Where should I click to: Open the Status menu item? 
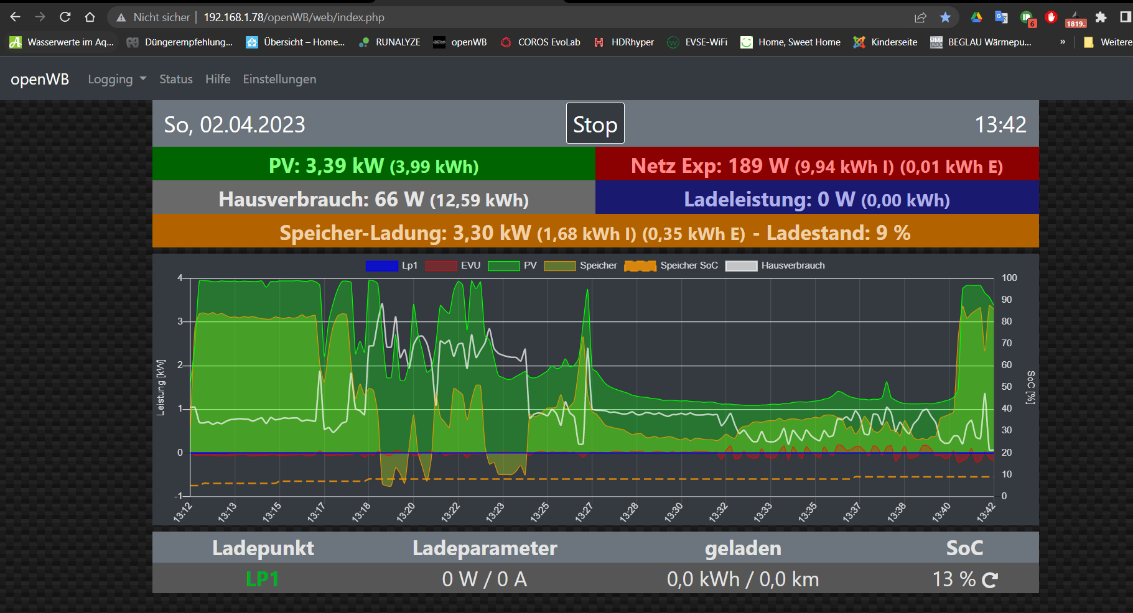176,79
